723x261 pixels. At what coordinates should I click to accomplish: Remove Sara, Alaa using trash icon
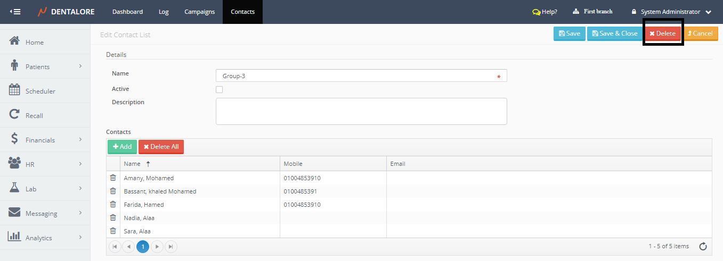point(113,231)
